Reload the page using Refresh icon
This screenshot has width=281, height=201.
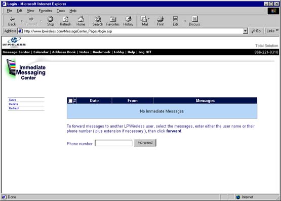click(x=65, y=19)
